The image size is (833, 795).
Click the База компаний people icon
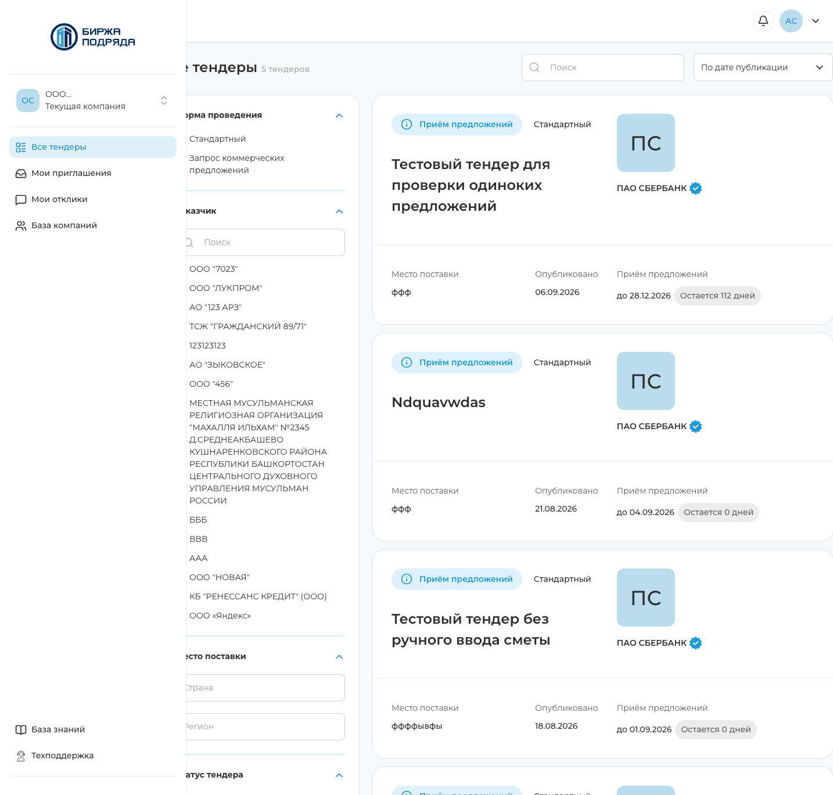click(21, 226)
